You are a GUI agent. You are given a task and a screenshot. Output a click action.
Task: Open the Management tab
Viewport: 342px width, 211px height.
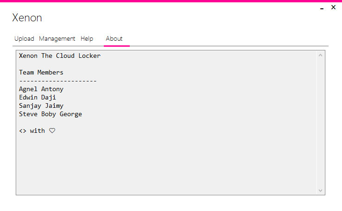coord(57,39)
